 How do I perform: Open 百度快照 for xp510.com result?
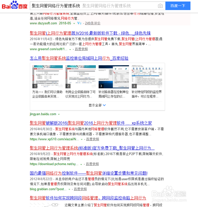pyautogui.click(x=93, y=139)
